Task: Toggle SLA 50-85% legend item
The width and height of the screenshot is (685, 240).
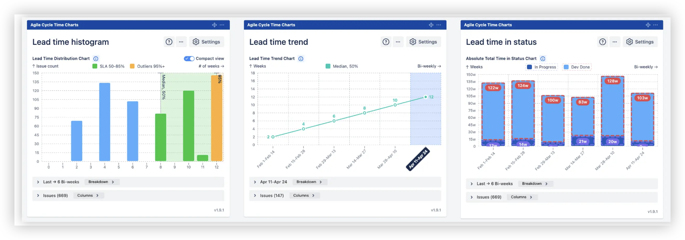Action: pos(108,66)
